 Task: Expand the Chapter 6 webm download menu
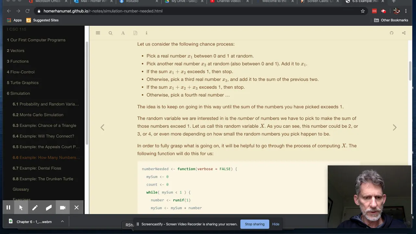[62, 222]
